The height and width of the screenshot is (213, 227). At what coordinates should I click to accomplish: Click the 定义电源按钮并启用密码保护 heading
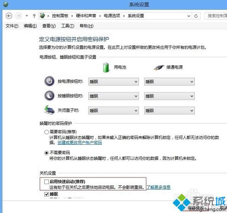74,39
